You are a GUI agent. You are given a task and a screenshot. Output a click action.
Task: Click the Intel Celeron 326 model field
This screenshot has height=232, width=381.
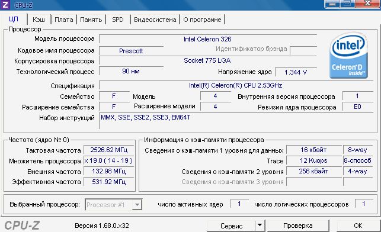click(208, 39)
